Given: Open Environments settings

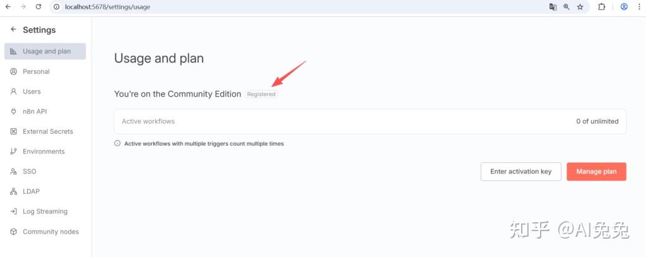Looking at the screenshot, I should point(45,152).
